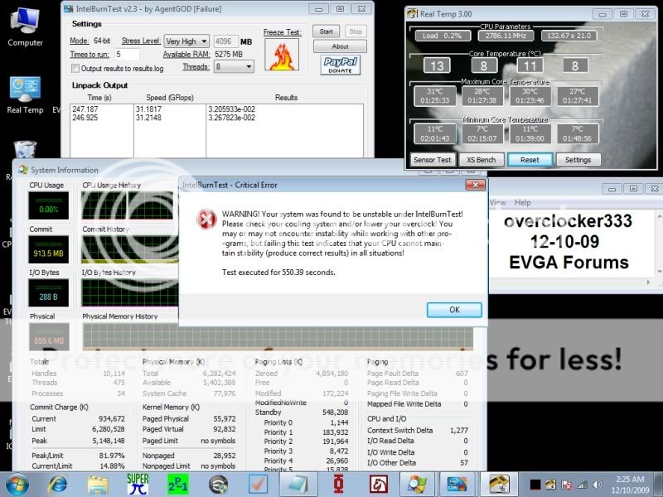Run the XS Bench benchmark
Screen dimensions: 663x497
[x=481, y=160]
